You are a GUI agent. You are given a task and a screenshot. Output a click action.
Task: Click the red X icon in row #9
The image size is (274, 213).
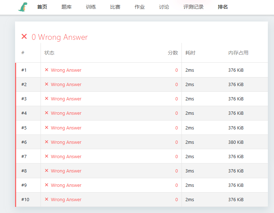(x=47, y=185)
